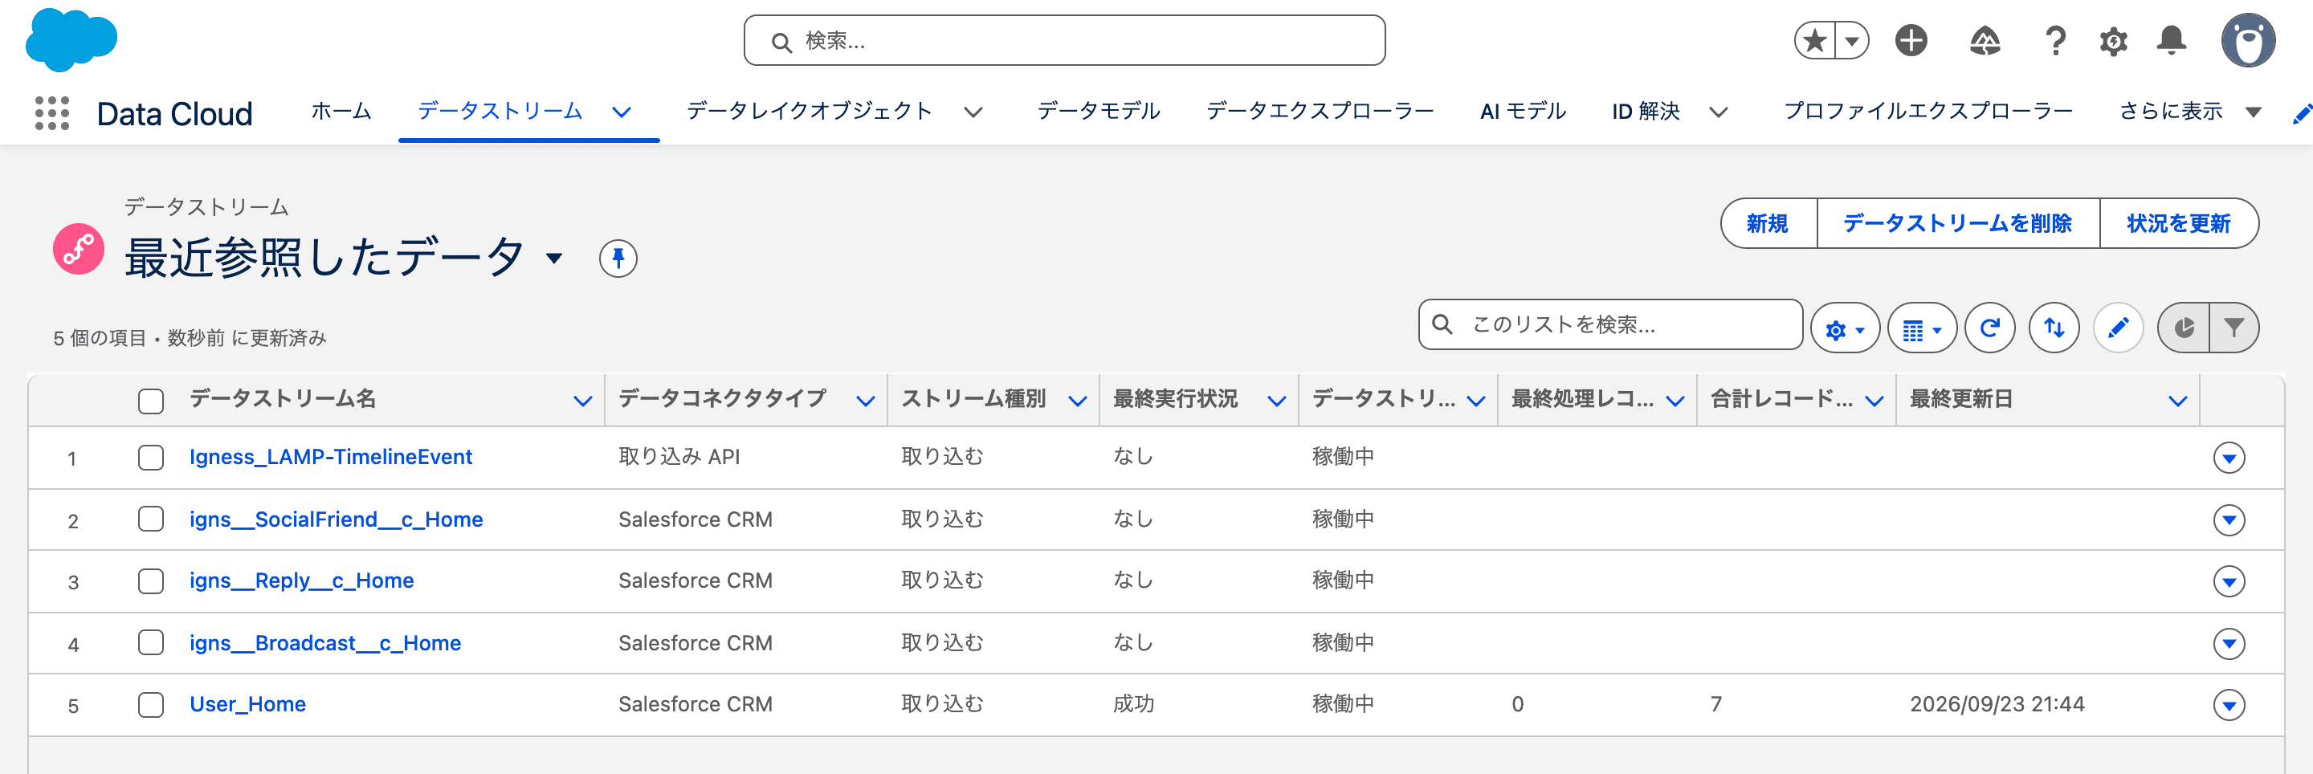Open row actions for igns__SocialFriend__c_Home
Screen dimensions: 2313x774
2229,520
